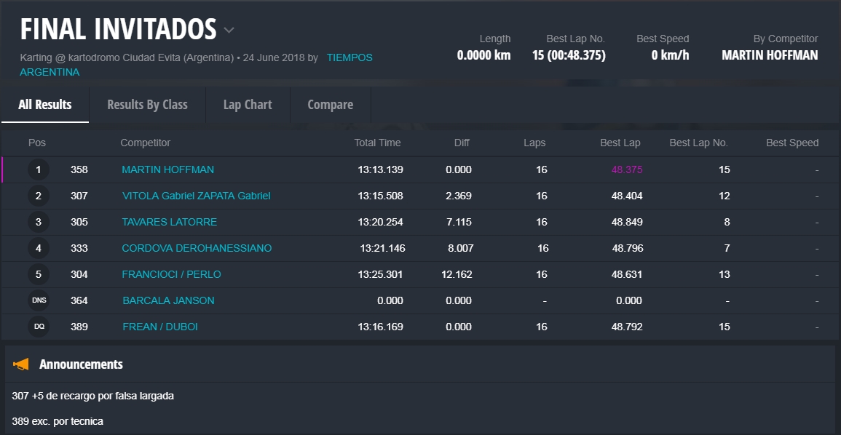The width and height of the screenshot is (841, 435).
Task: Click the DQ status badge
Action: pyautogui.click(x=39, y=327)
